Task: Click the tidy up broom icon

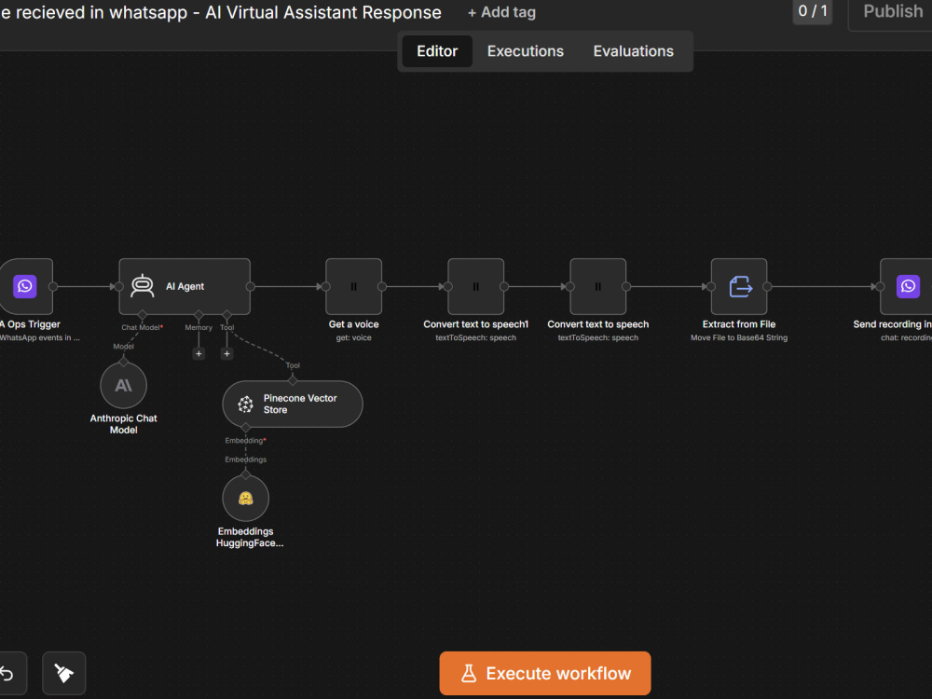Action: click(64, 674)
